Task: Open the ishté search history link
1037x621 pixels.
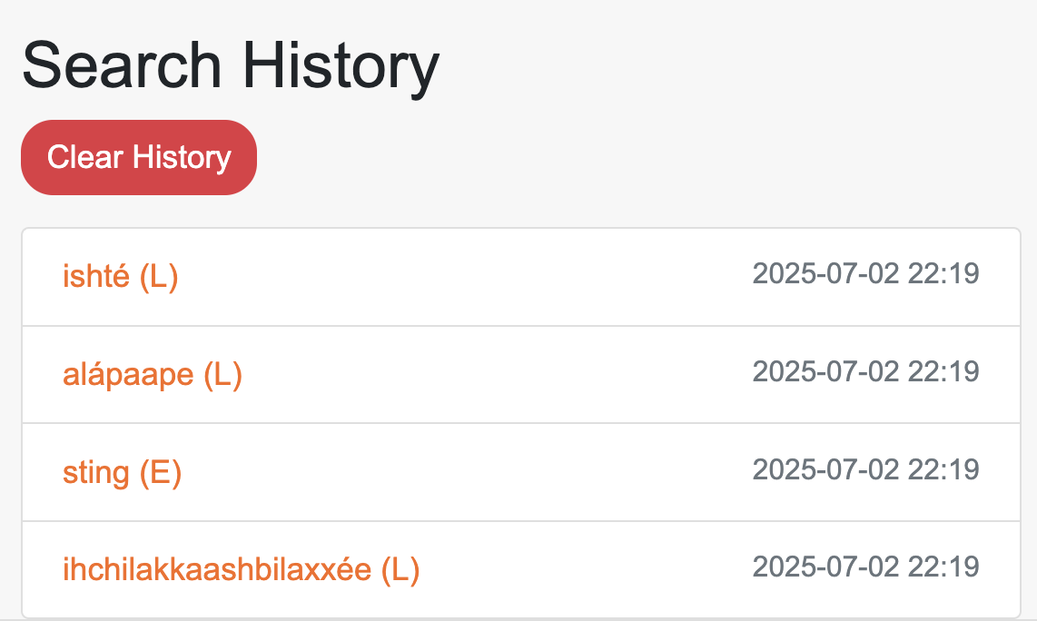Action: coord(99,276)
